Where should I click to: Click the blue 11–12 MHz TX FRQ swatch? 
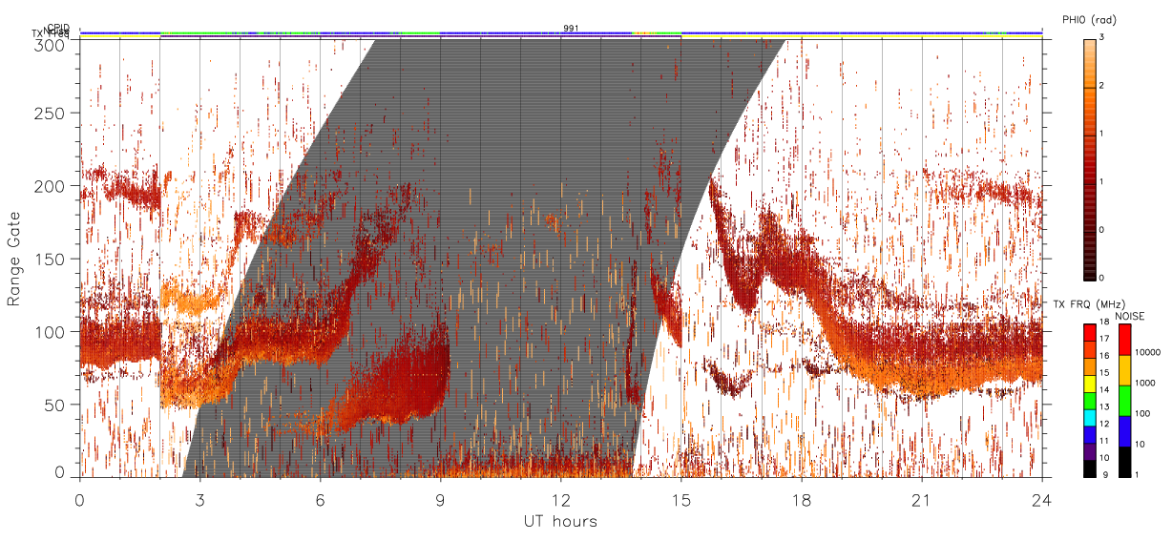1089,435
